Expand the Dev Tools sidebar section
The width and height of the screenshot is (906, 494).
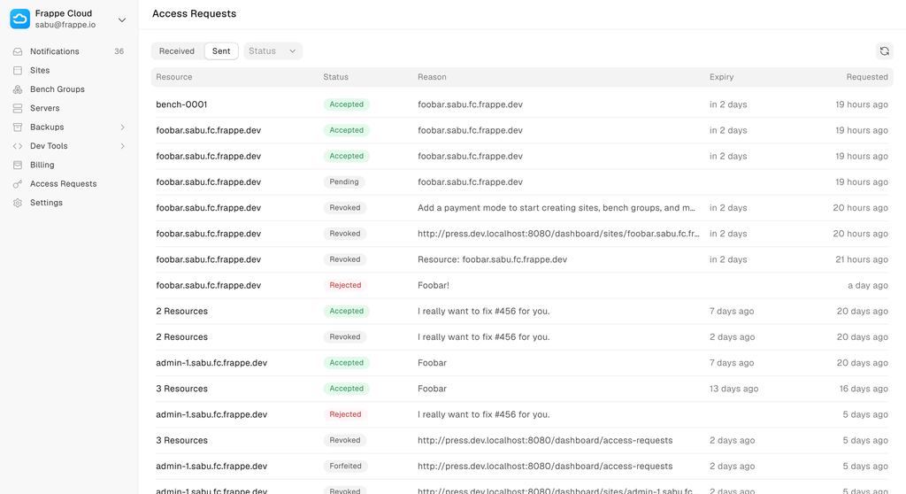pos(122,146)
